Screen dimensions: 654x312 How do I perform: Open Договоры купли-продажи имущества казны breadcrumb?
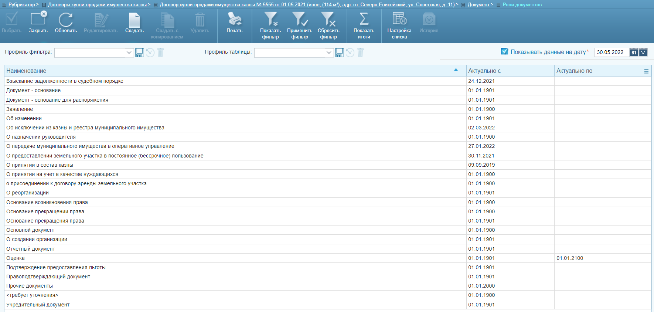(x=97, y=4)
